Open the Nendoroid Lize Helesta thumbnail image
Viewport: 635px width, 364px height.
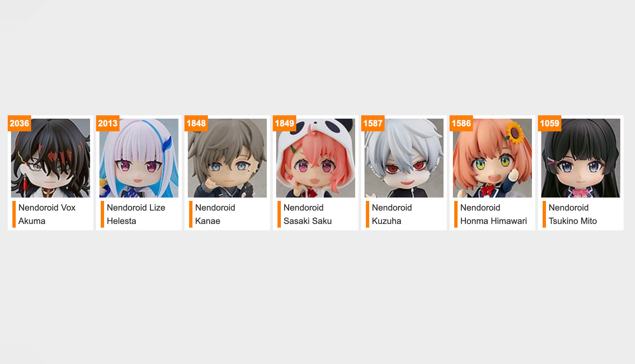coord(139,158)
